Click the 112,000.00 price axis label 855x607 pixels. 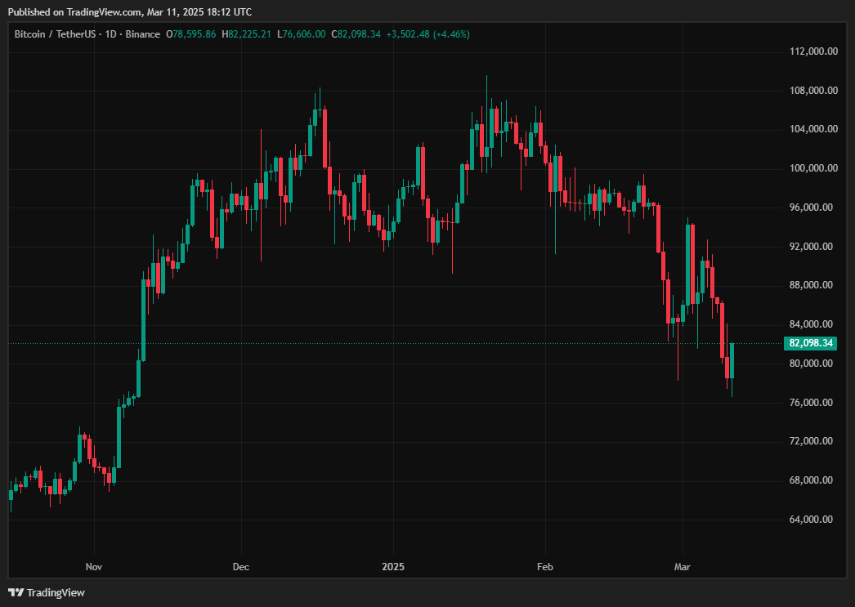(813, 51)
